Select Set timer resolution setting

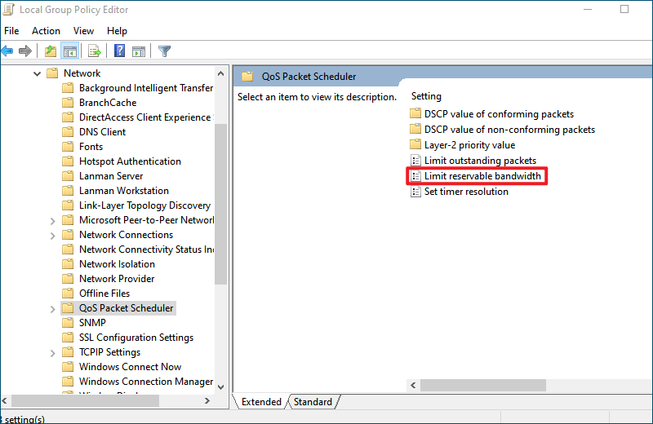click(466, 192)
